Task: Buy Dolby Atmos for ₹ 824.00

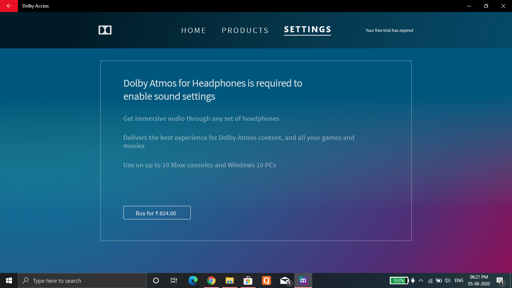Action: pos(157,213)
